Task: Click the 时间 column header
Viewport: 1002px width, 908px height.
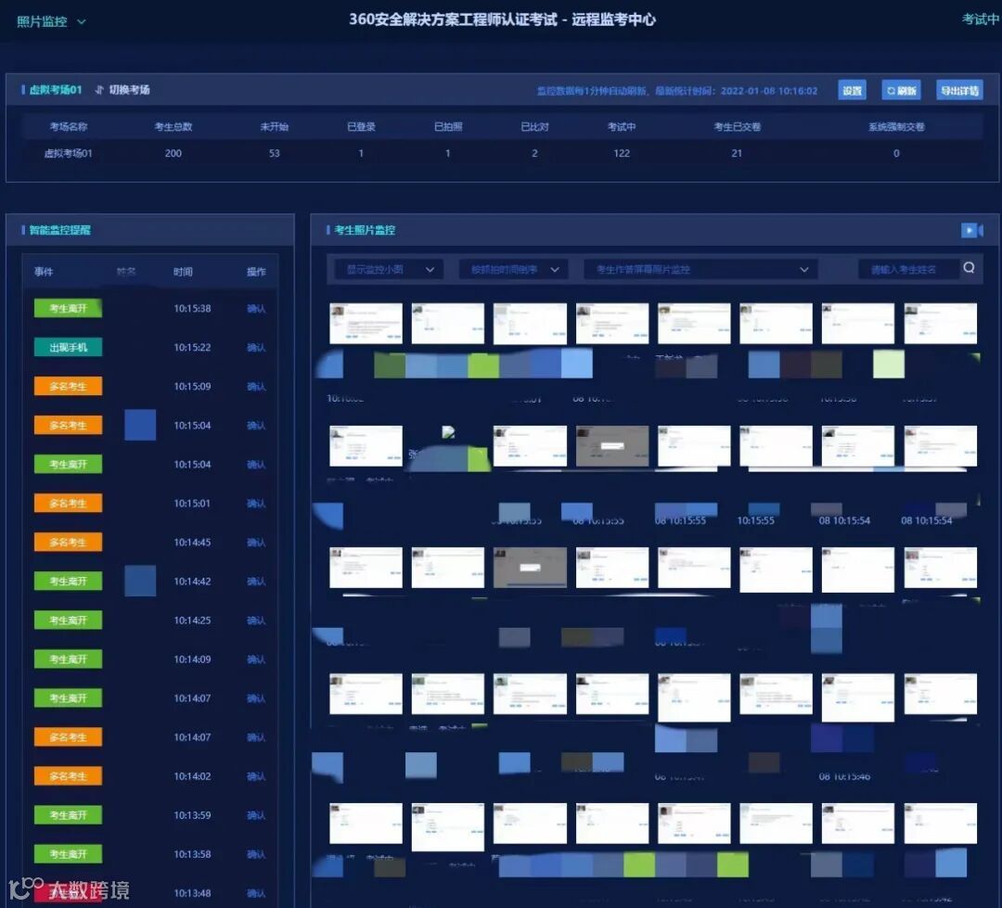Action: coord(183,272)
